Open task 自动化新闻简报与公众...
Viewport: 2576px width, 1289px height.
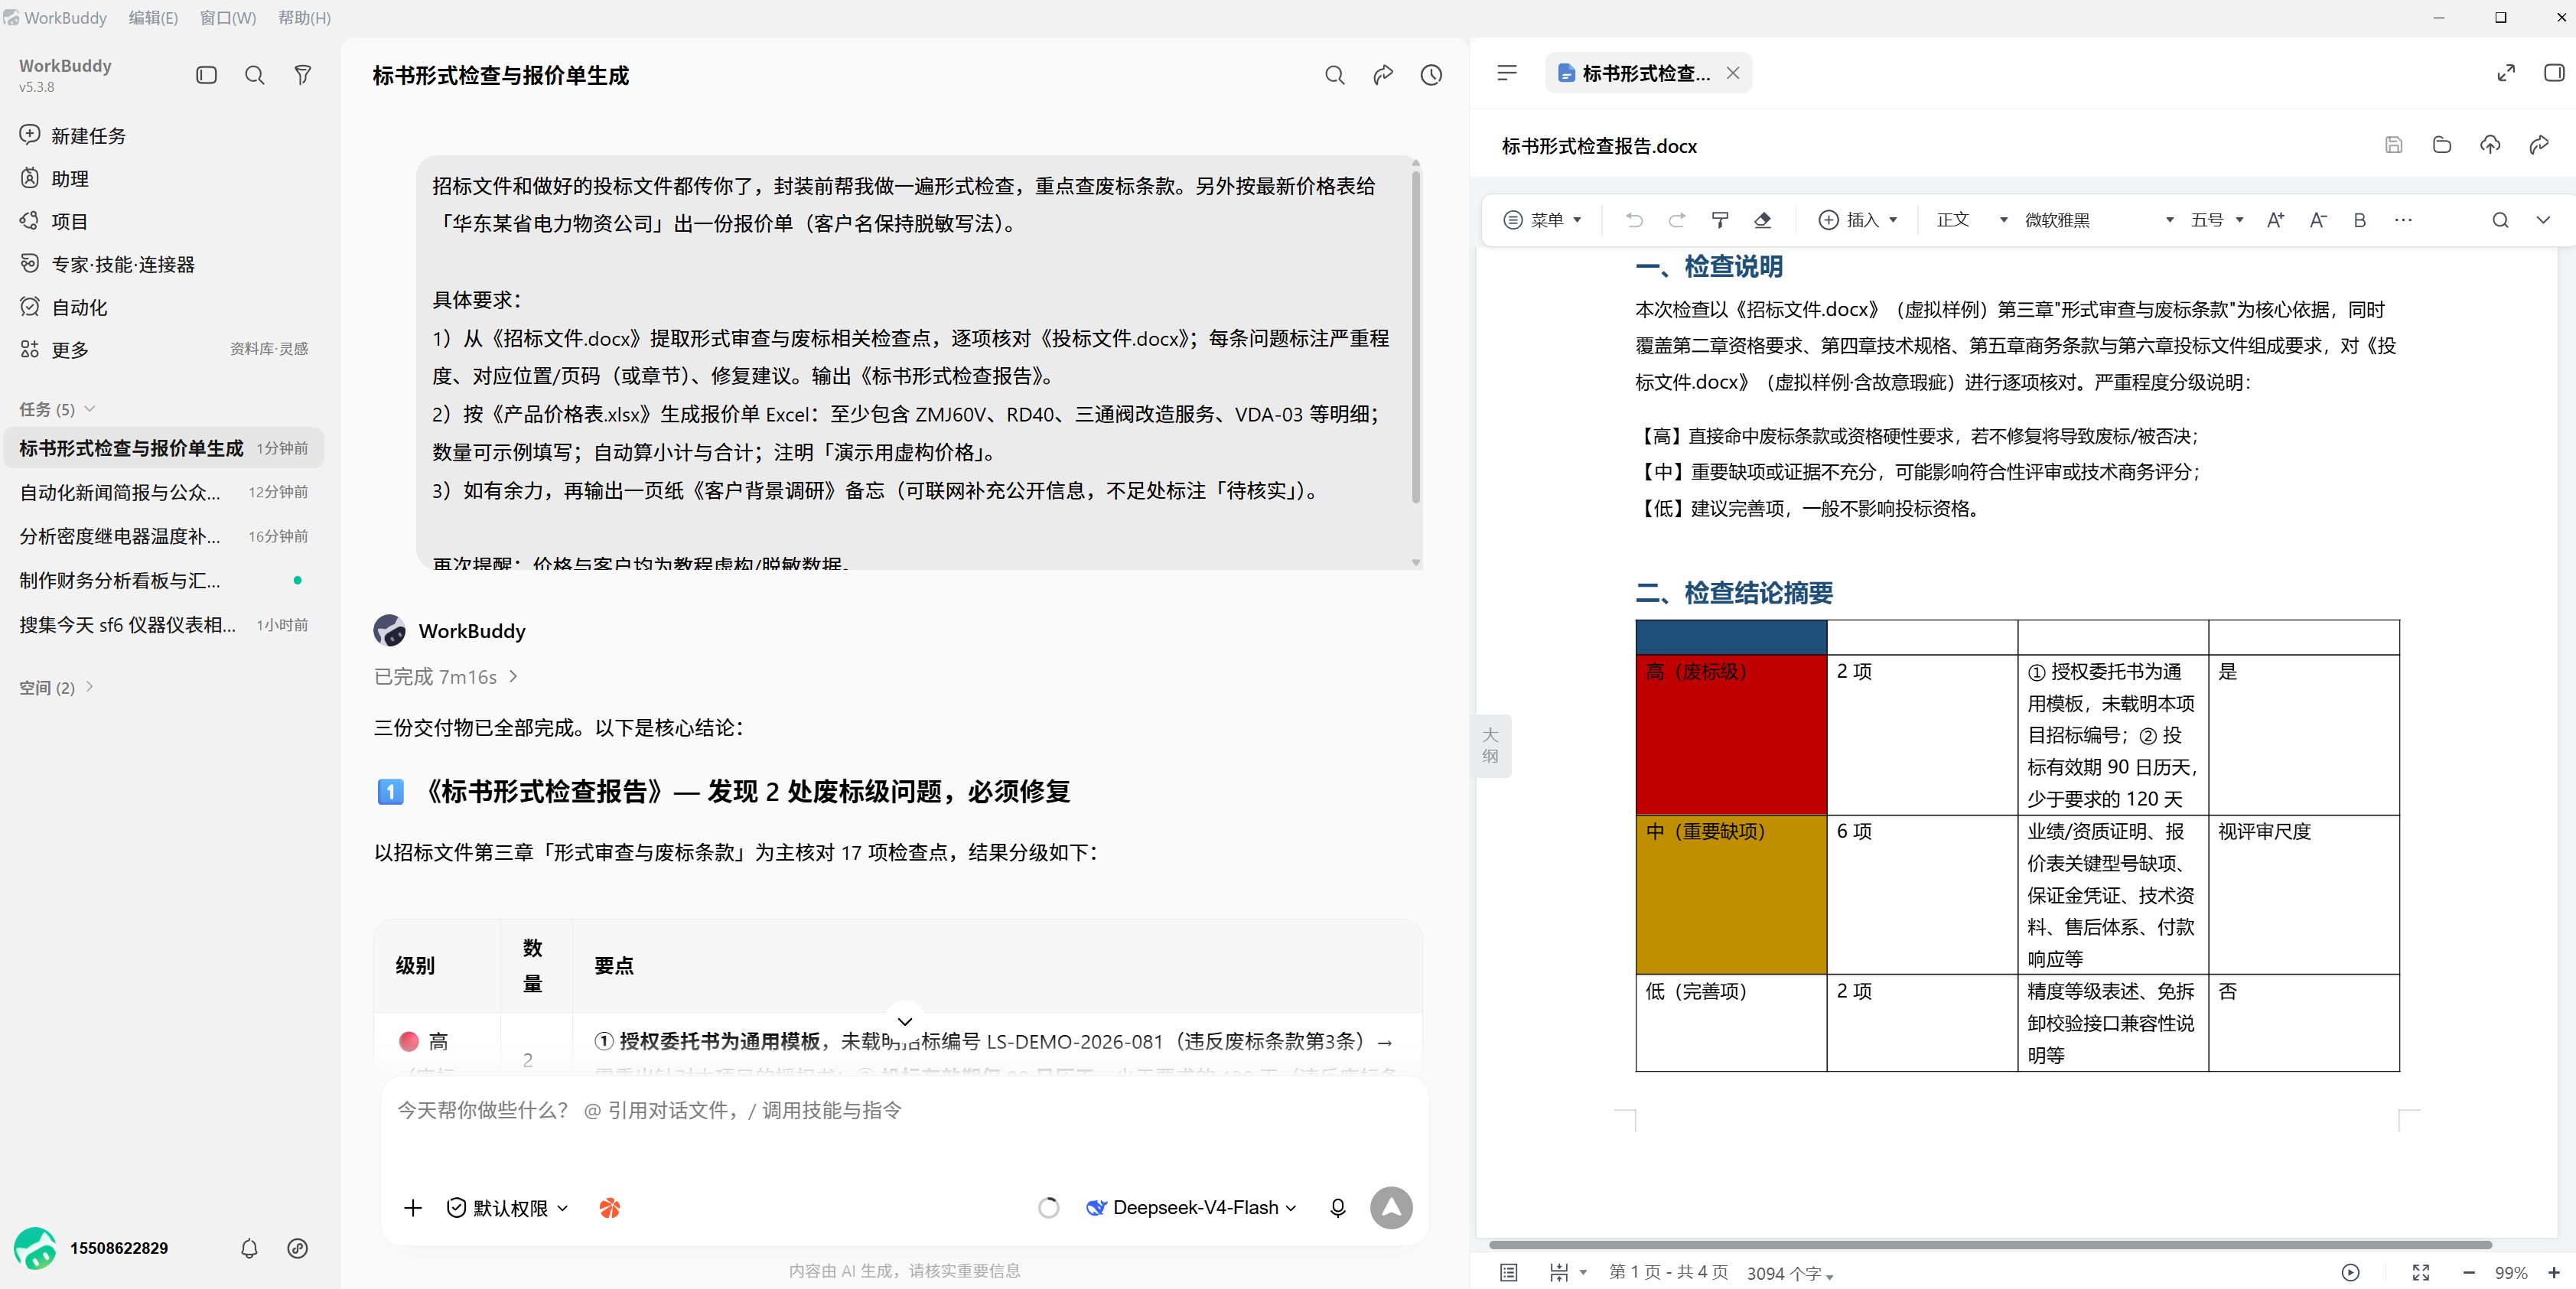point(164,492)
